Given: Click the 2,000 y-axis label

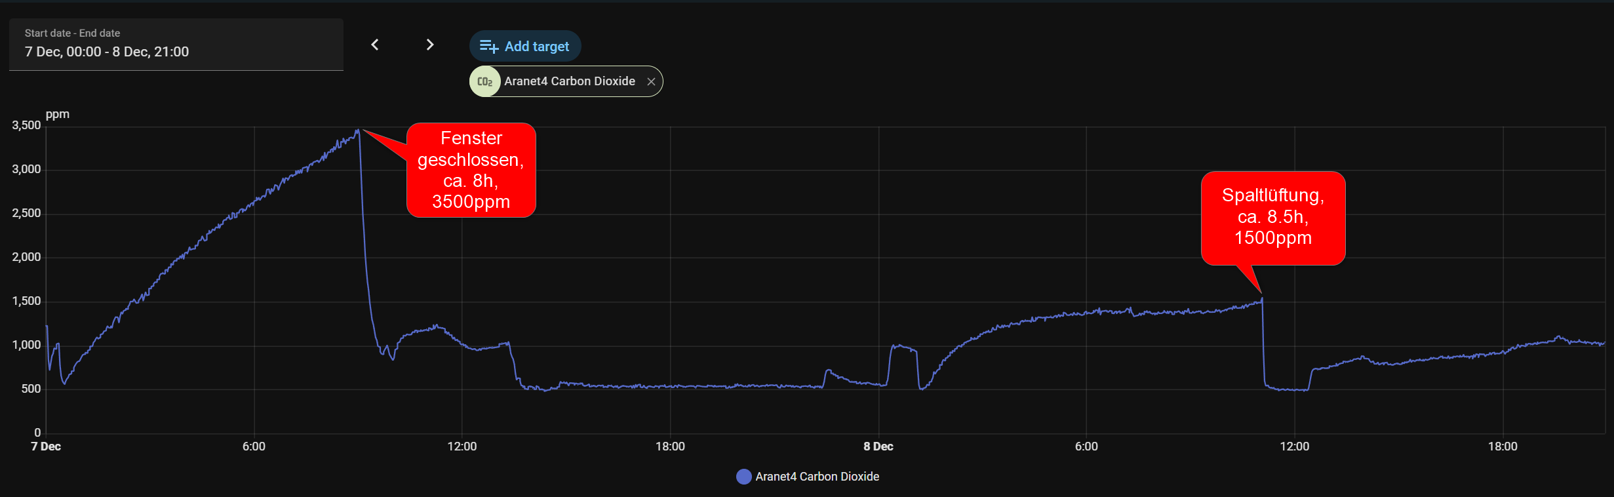Looking at the screenshot, I should 26,257.
